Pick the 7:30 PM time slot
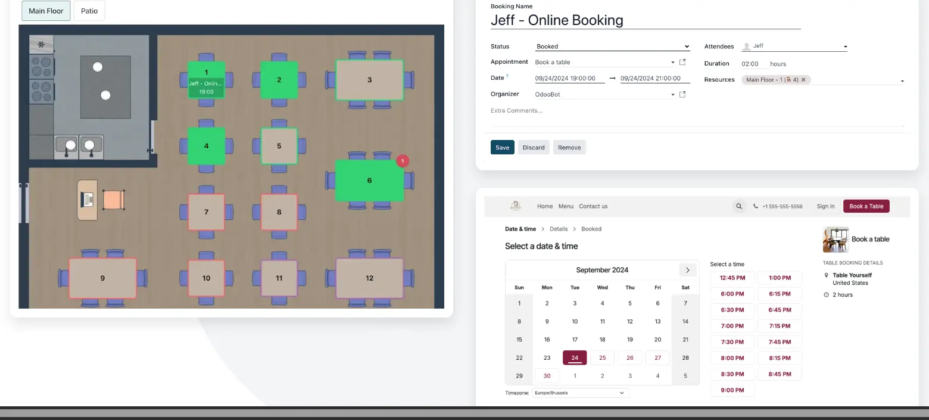Screen dimensions: 929x420 coord(732,342)
